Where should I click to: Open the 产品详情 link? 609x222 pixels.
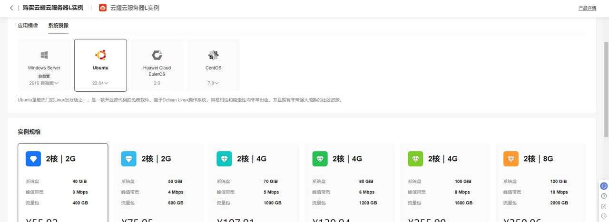pos(587,8)
